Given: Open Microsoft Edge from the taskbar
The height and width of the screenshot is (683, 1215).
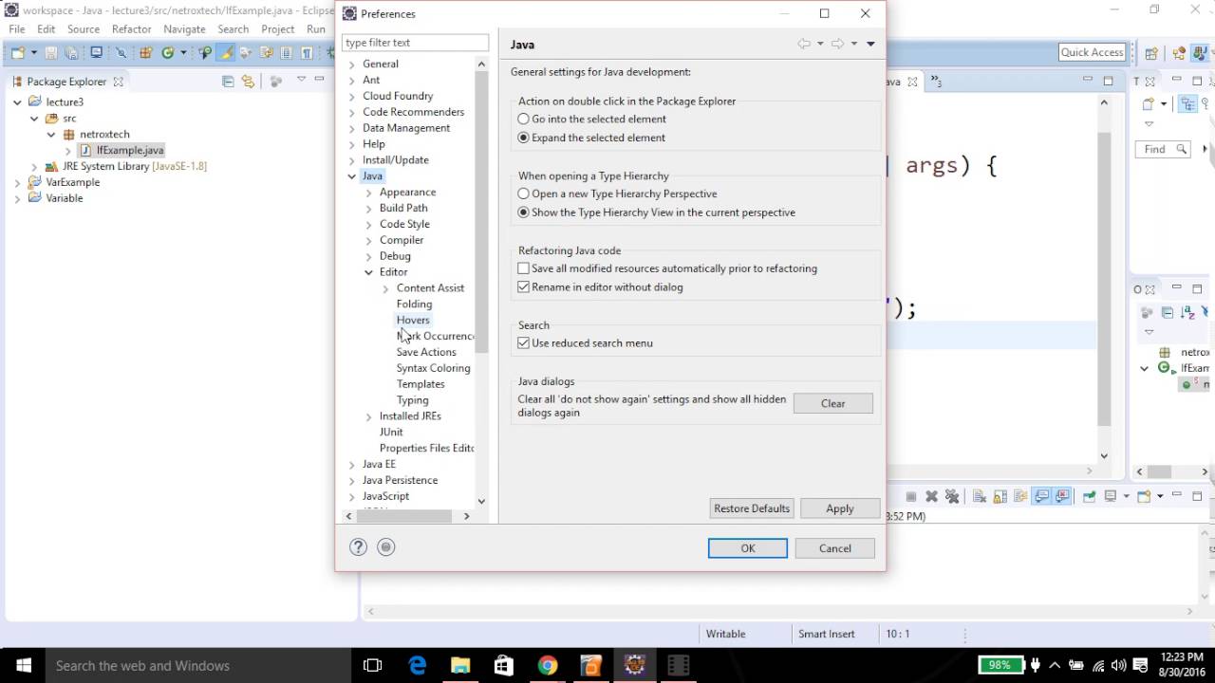Looking at the screenshot, I should [x=418, y=665].
